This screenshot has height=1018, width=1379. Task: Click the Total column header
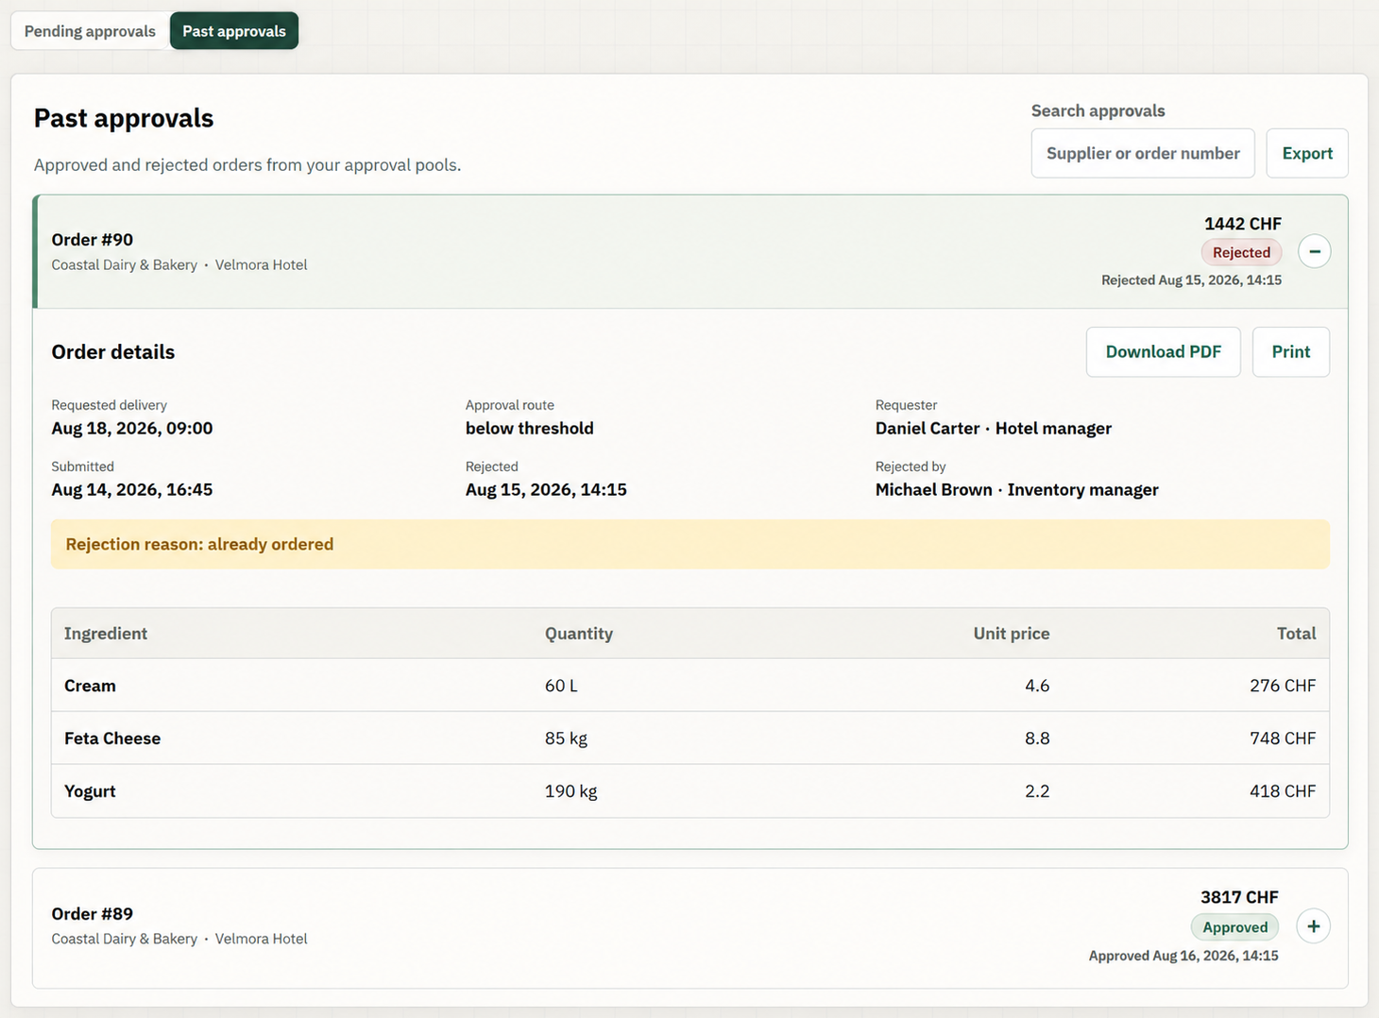tap(1296, 634)
